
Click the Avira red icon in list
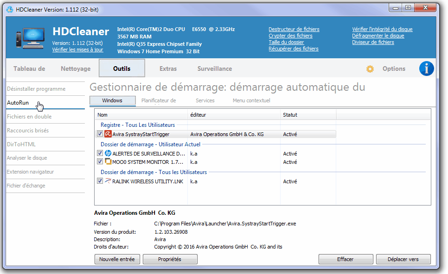tap(108, 134)
